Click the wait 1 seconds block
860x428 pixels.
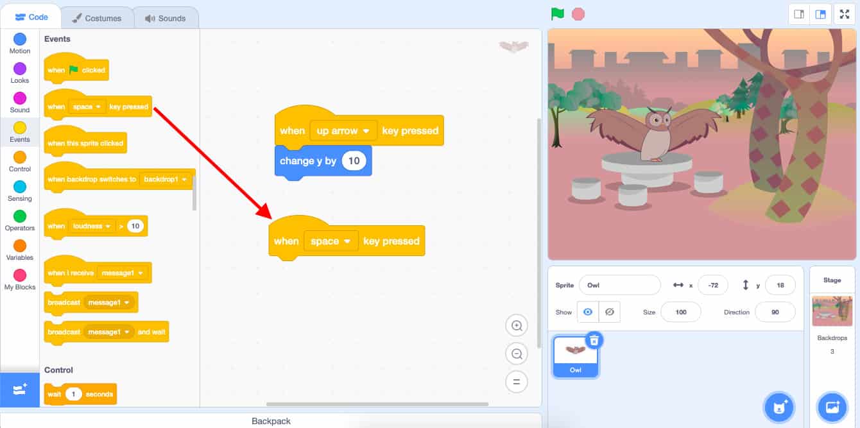point(80,394)
